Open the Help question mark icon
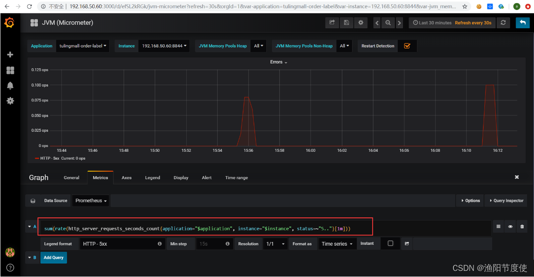 coord(10,267)
